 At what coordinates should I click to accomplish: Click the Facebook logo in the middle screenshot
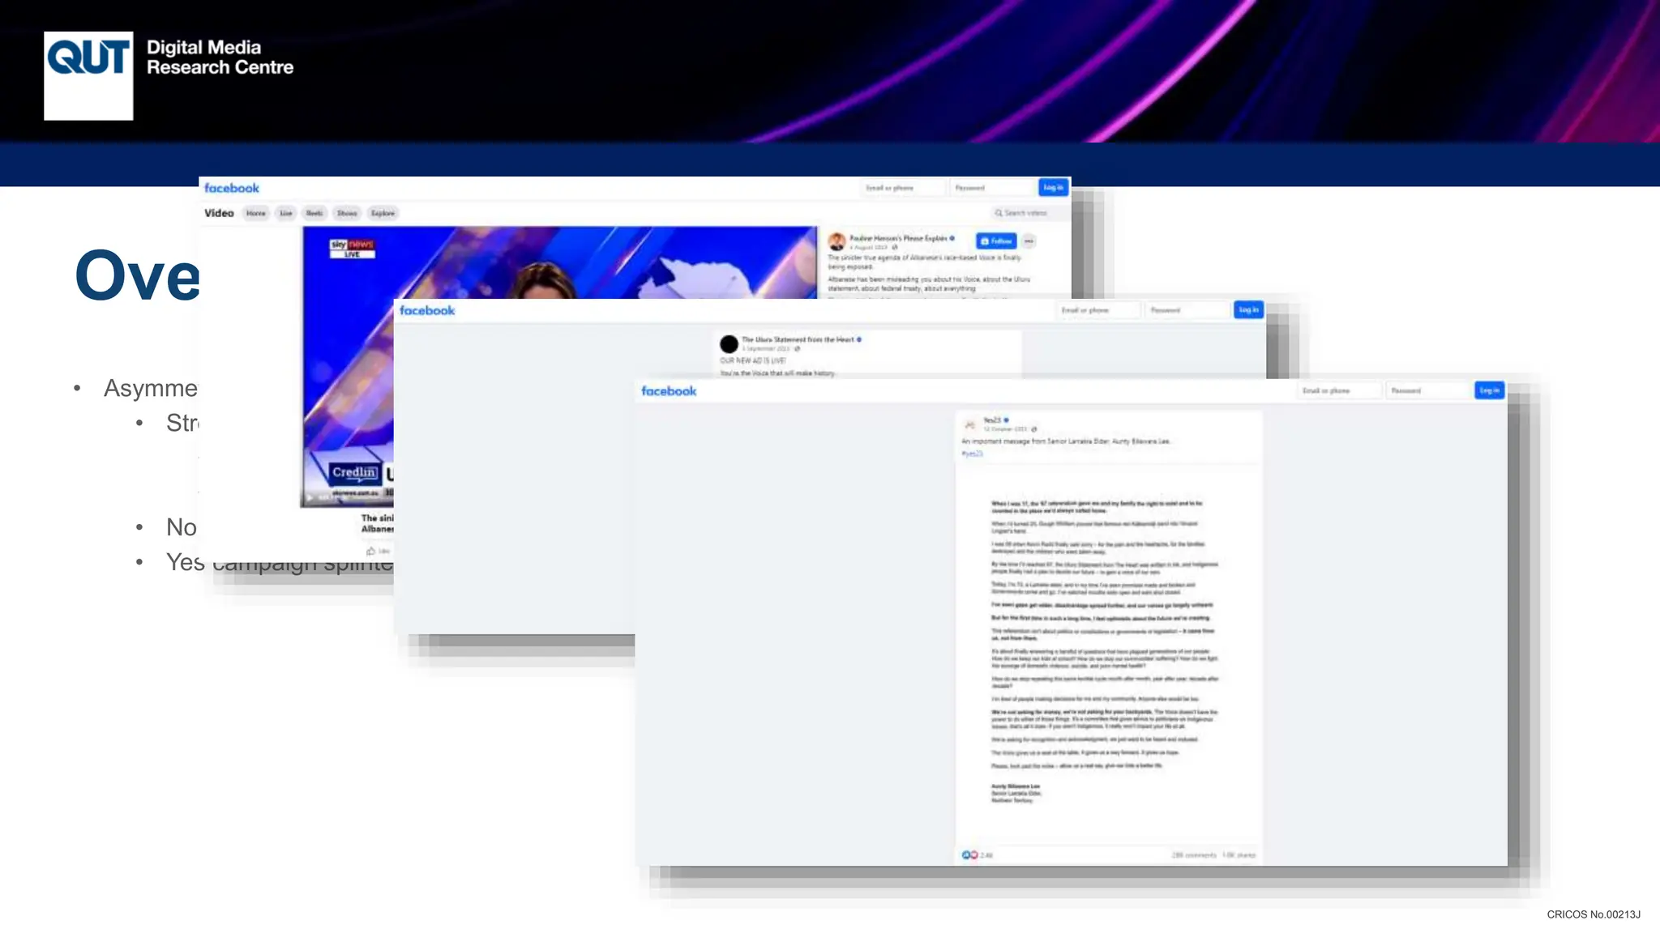[x=427, y=310]
